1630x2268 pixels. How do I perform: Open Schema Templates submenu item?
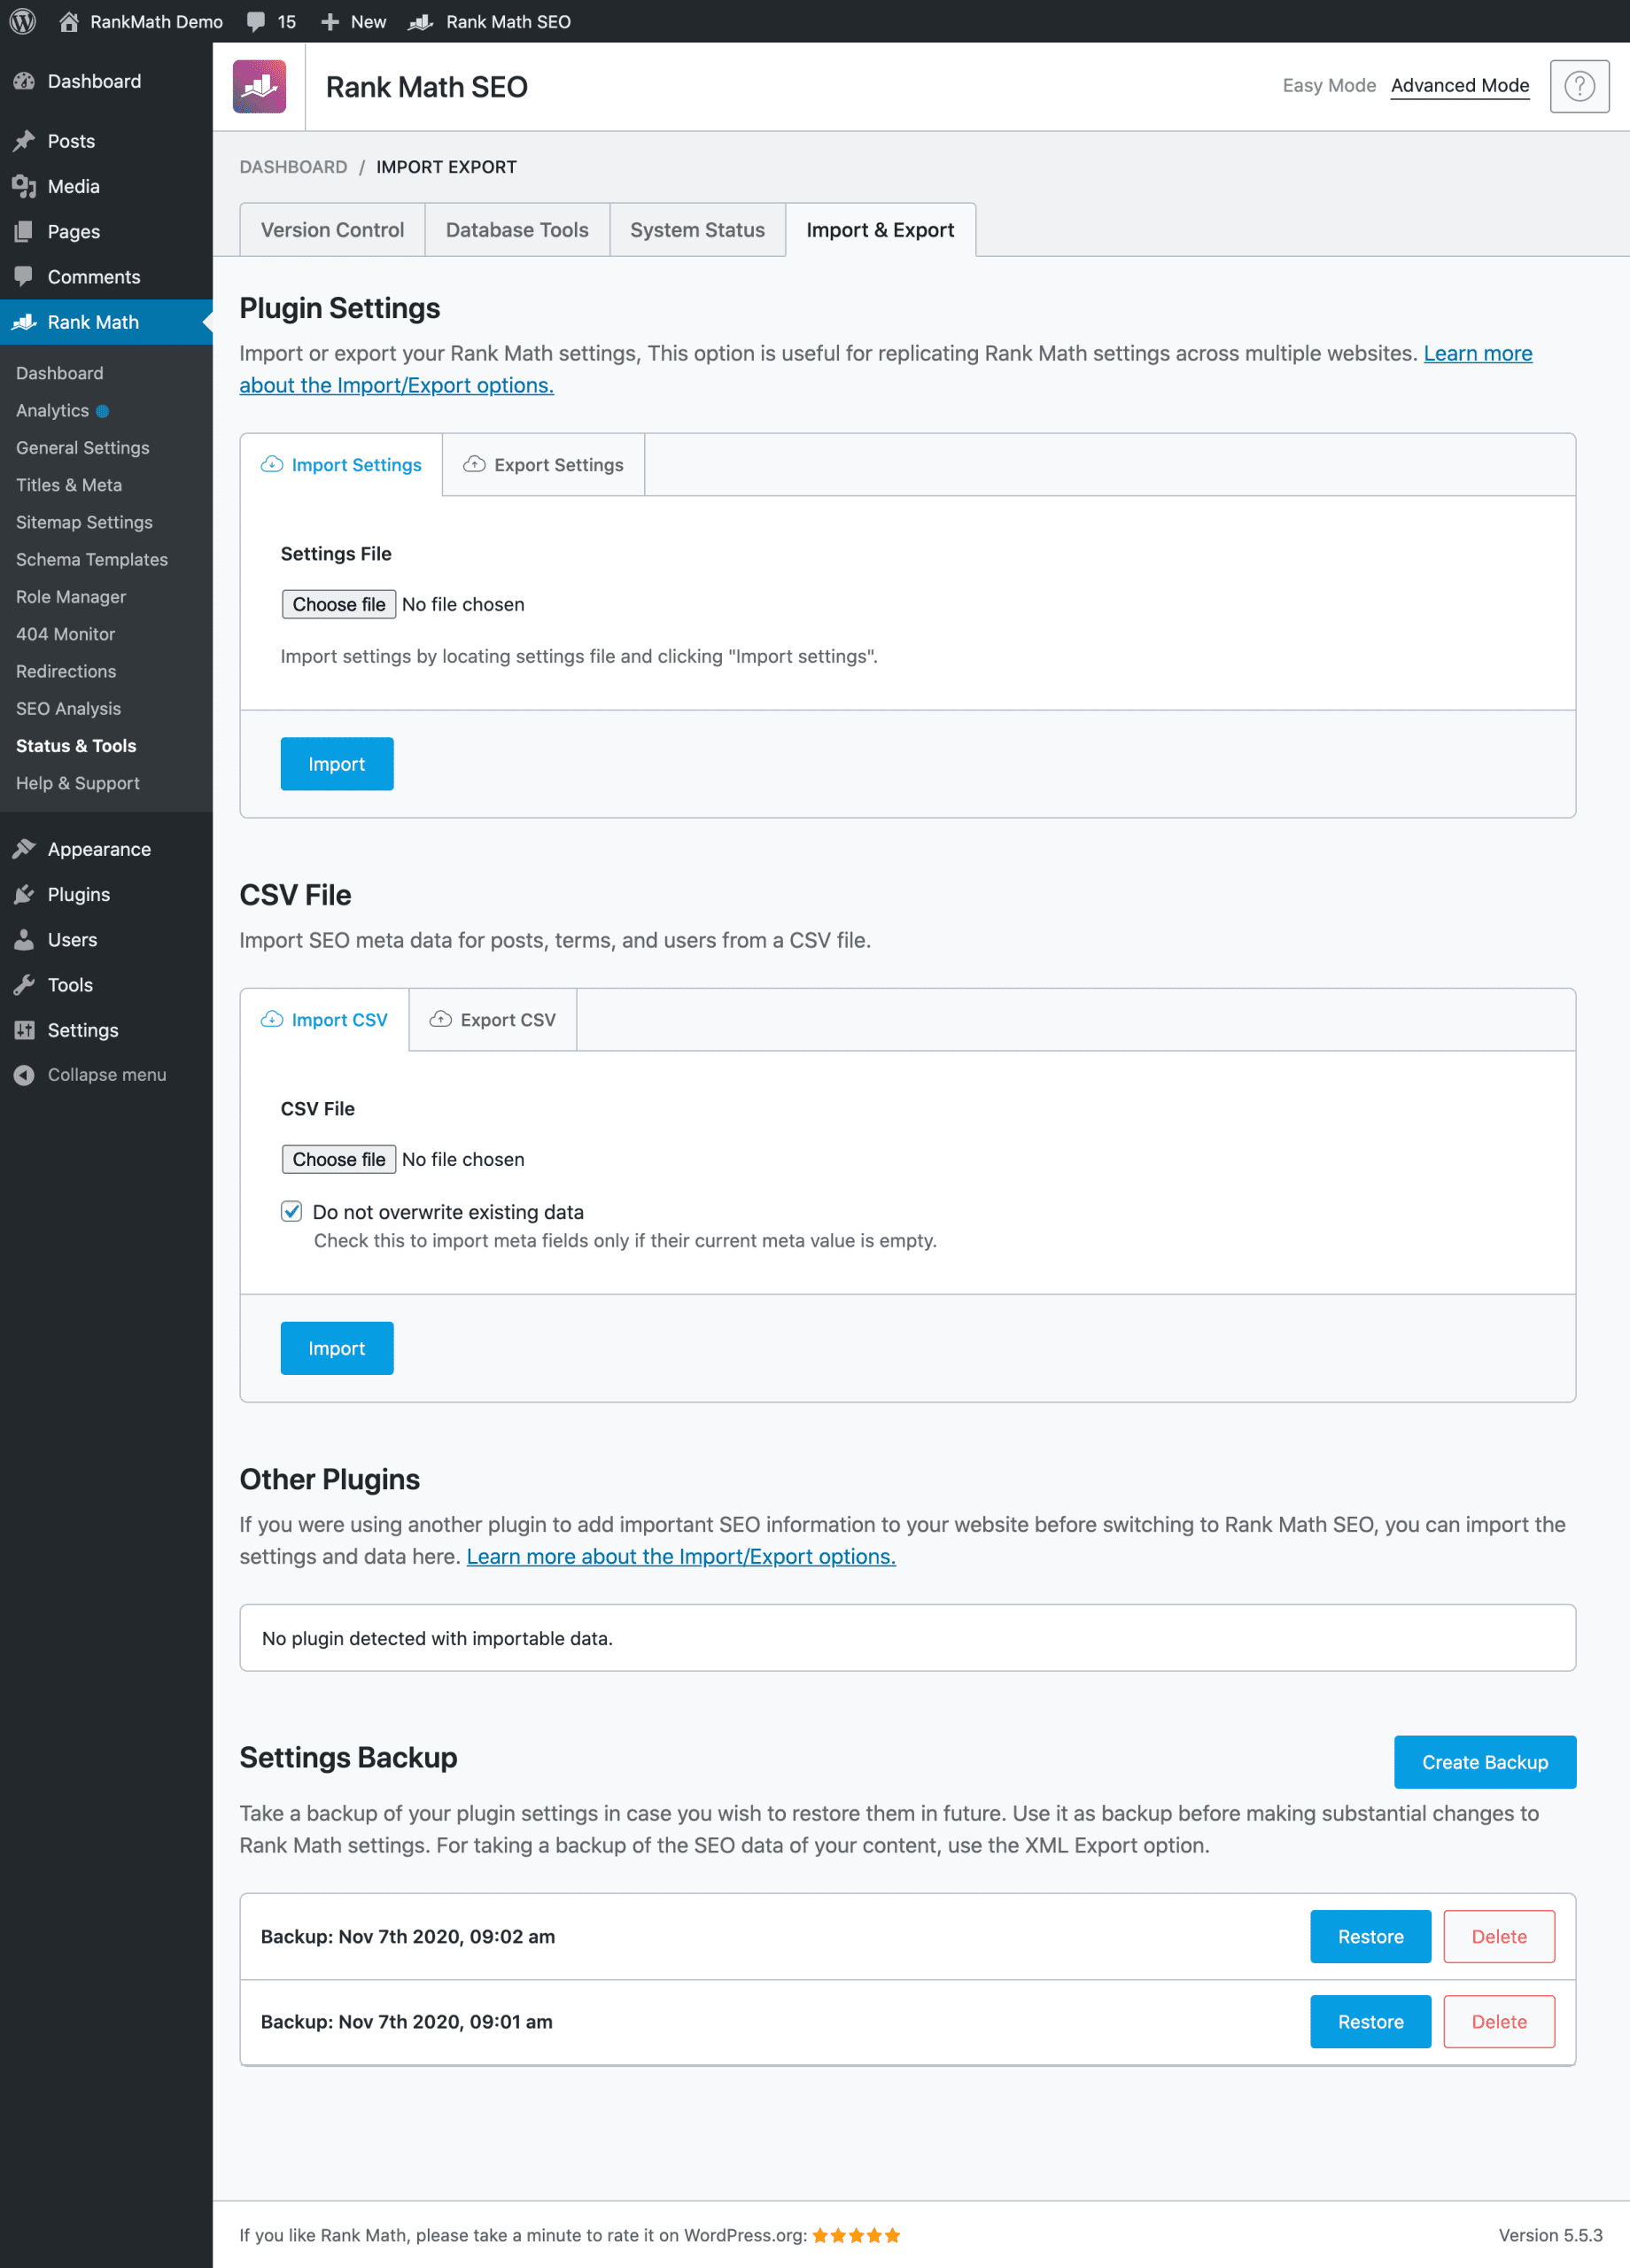click(x=92, y=559)
